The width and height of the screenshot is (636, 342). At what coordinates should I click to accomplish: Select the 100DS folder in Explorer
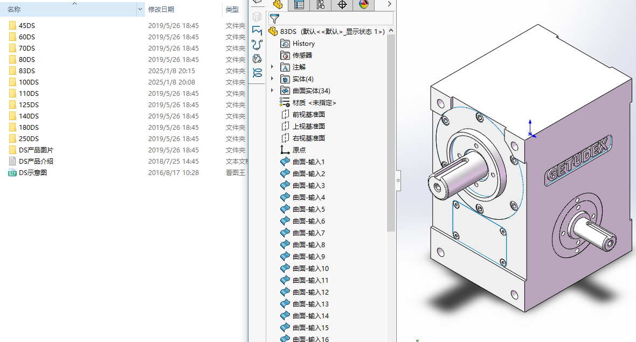29,82
